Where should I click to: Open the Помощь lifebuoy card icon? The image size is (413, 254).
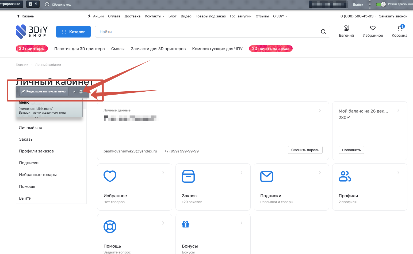click(x=110, y=227)
